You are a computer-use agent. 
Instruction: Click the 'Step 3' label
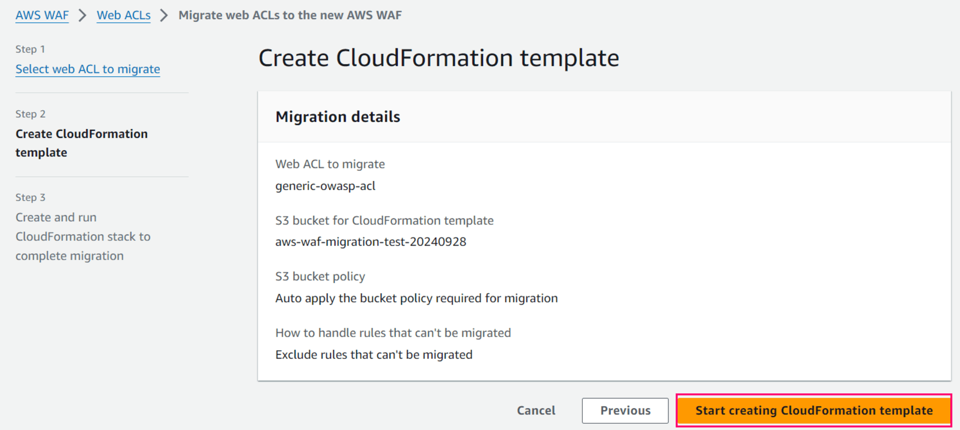pos(30,197)
